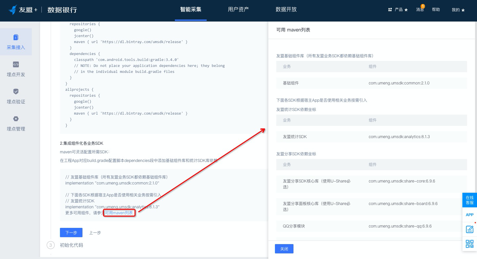Click the 下一步 button

[x=71, y=233]
